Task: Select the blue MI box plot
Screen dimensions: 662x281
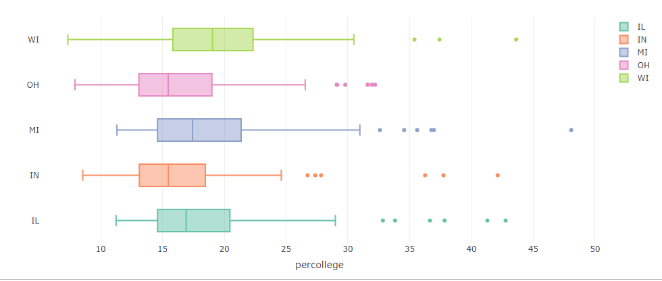Action: click(199, 130)
